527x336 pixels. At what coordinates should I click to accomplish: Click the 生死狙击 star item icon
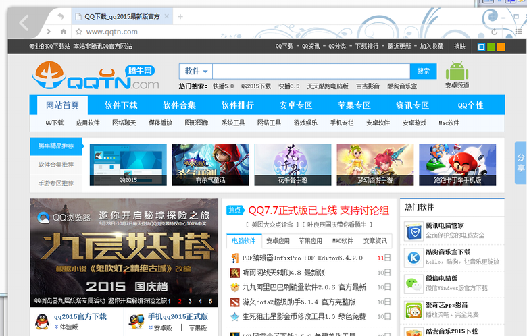[x=234, y=316]
